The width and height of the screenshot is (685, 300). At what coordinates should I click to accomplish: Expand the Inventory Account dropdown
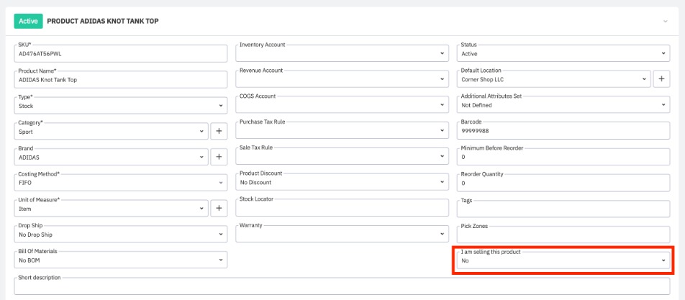click(x=342, y=53)
